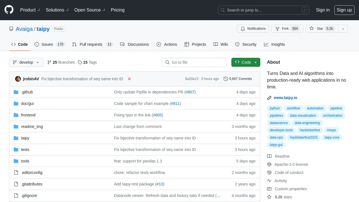Screen dimensions: 359x202
Task: Open the Avaiga owner link
Action: point(24,29)
